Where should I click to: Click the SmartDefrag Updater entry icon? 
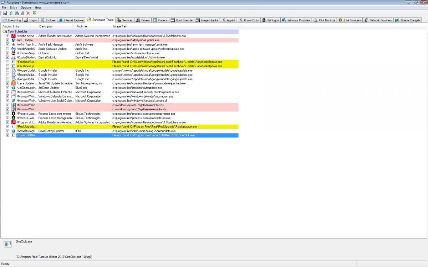[x=14, y=131]
